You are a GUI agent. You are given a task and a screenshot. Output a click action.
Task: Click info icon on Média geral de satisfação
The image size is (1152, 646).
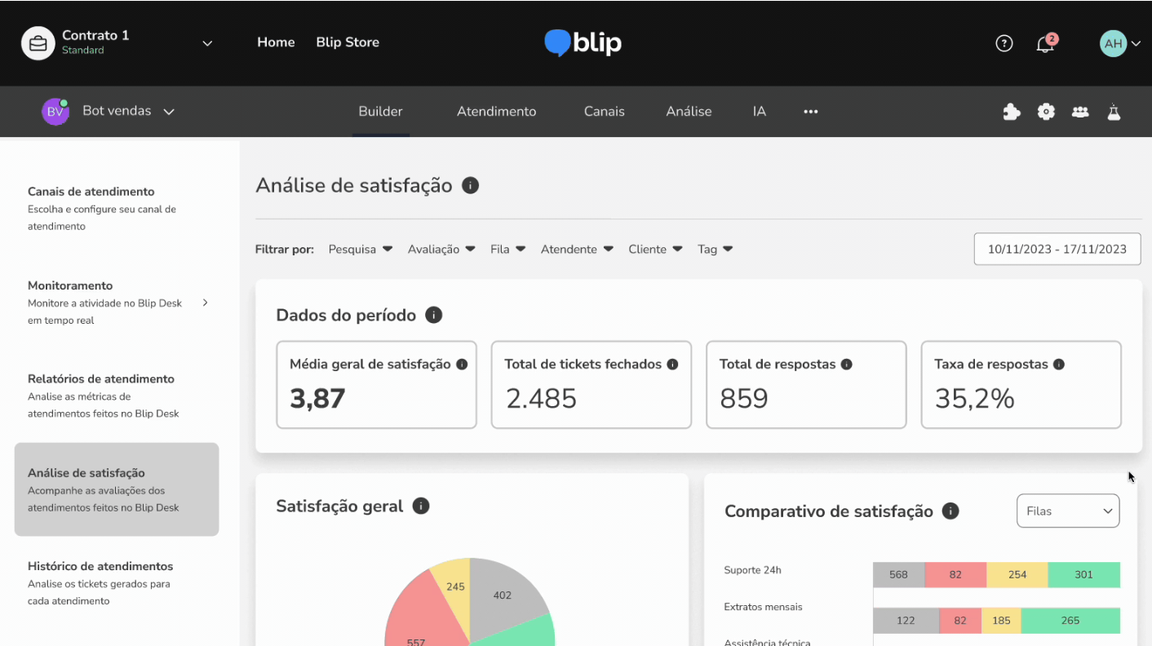pyautogui.click(x=462, y=365)
